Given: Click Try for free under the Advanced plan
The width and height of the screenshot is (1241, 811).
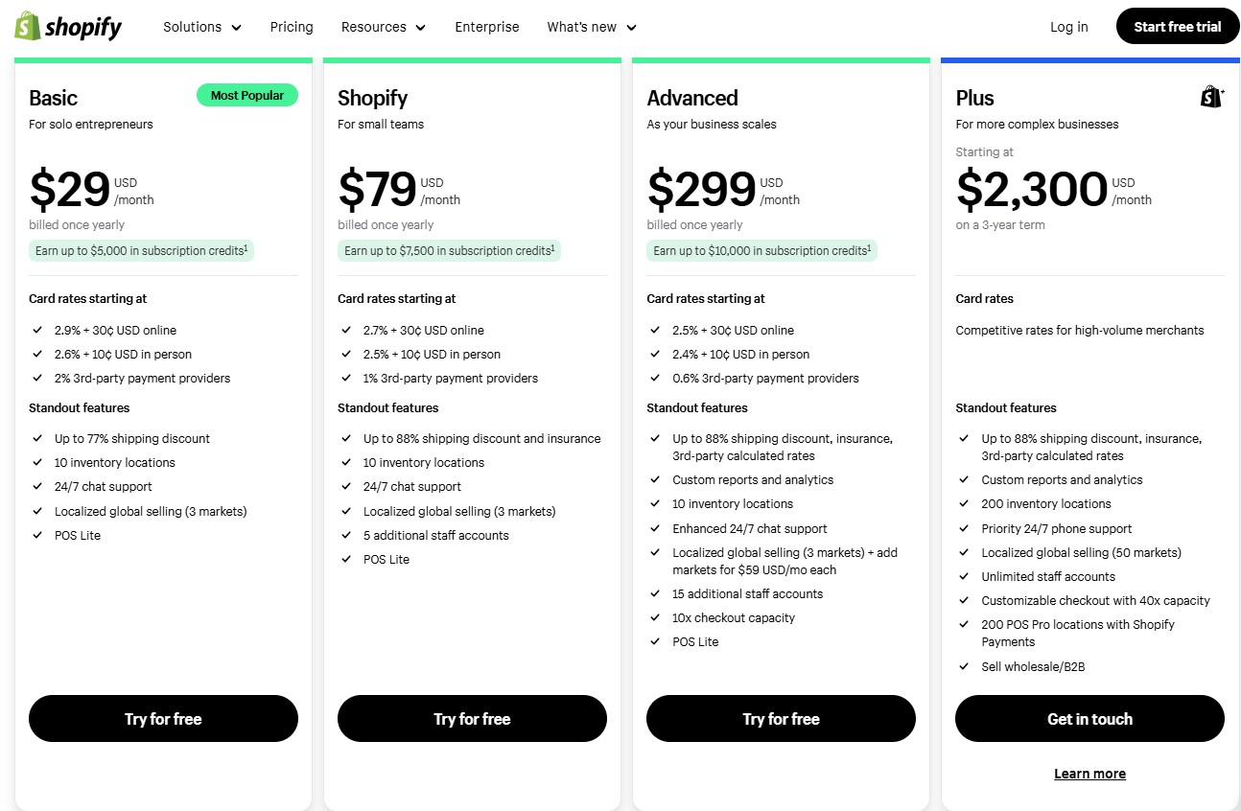Looking at the screenshot, I should click(x=780, y=718).
